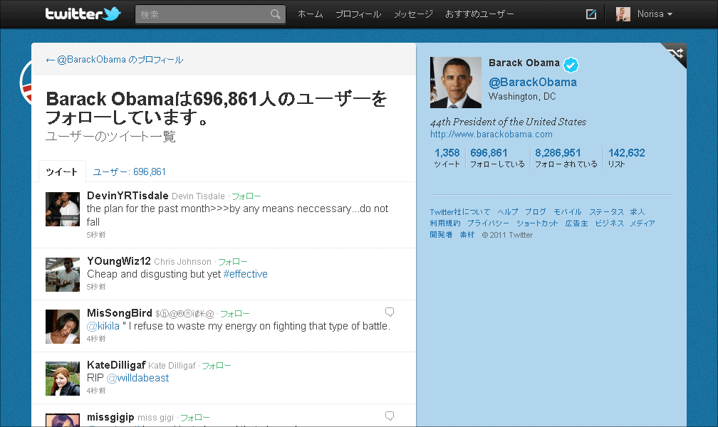Follow DevinYRTisdale via フォロー link
Image resolution: width=718 pixels, height=427 pixels.
246,196
